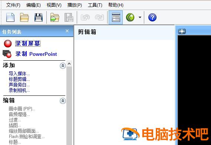Click the 录制屏幕 link
The height and width of the screenshot is (145, 211).
(x=27, y=44)
